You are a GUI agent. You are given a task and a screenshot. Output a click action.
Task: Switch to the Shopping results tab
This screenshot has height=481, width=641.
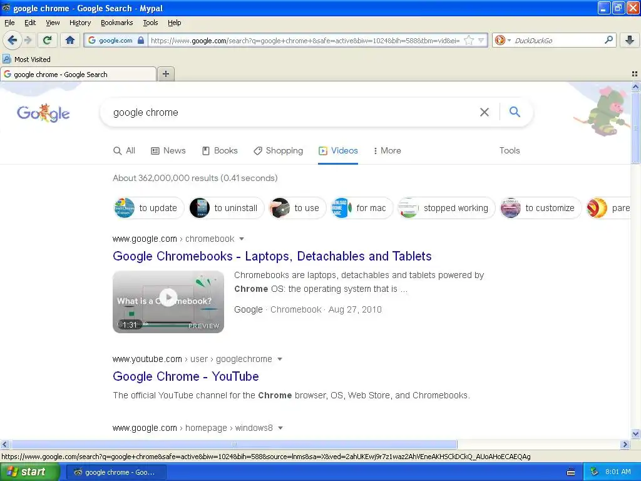click(279, 150)
